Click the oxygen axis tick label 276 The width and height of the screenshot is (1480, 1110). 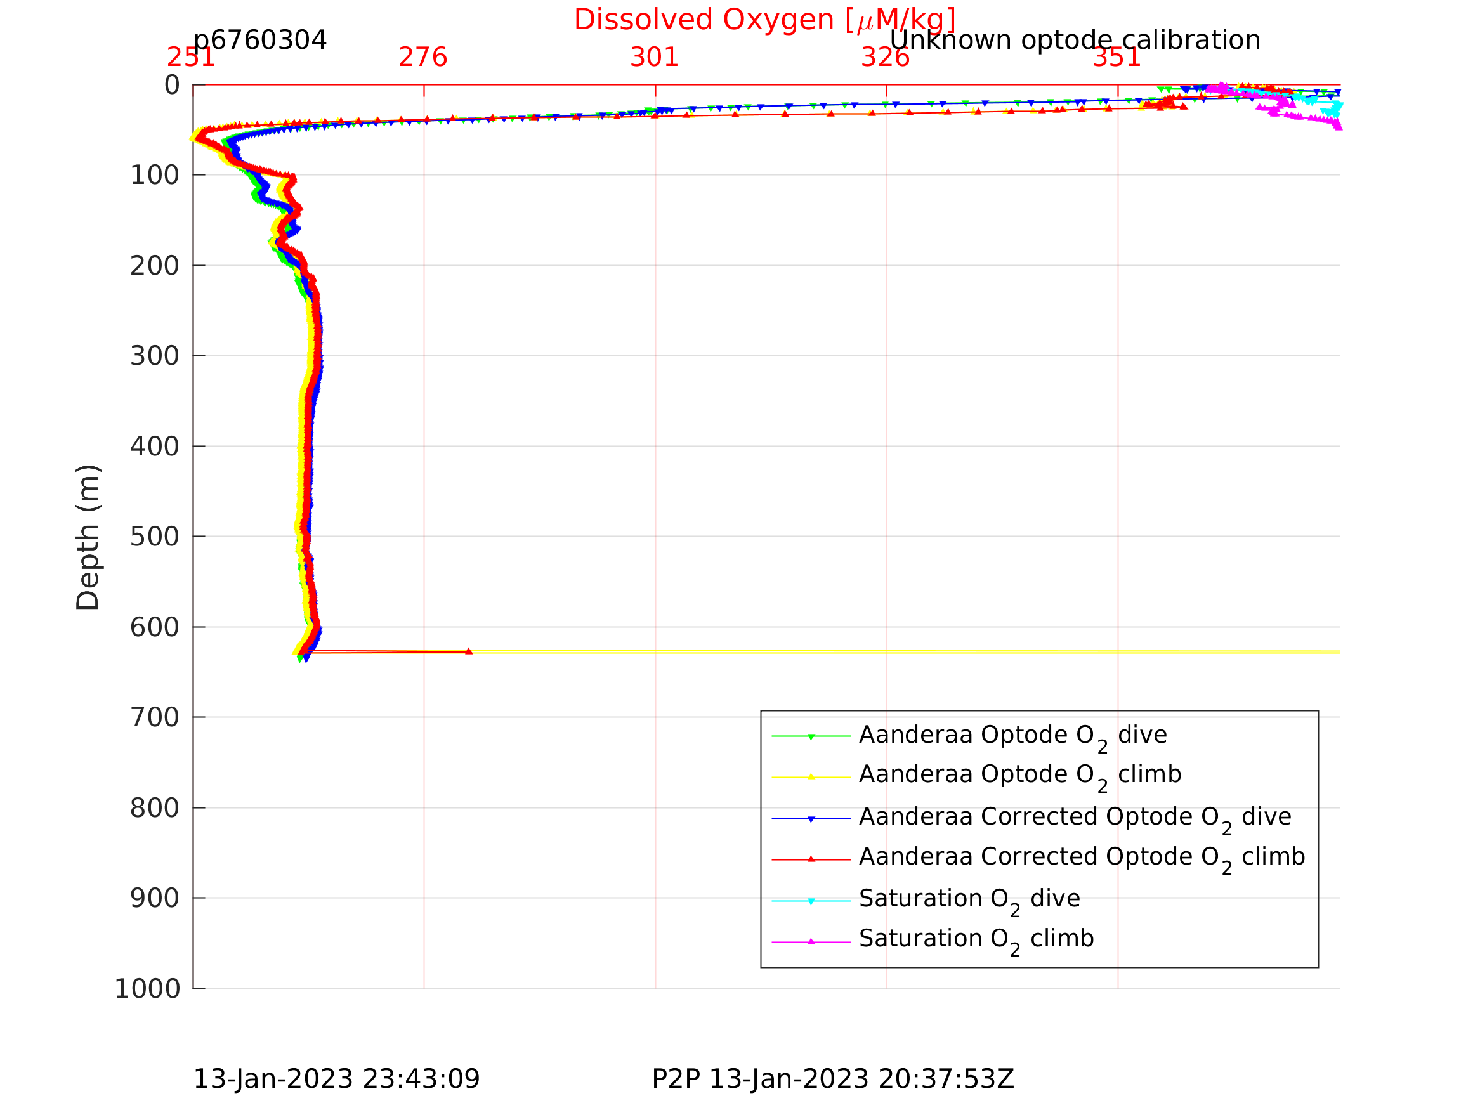pos(423,58)
